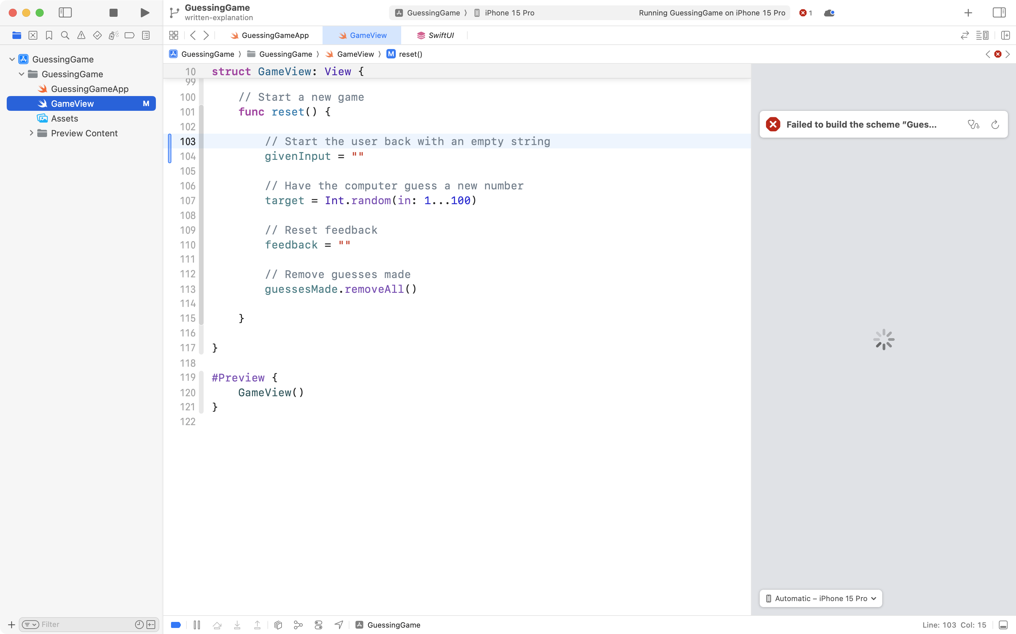This screenshot has height=634, width=1016.
Task: Show the Issue navigator warnings
Action: 81,35
